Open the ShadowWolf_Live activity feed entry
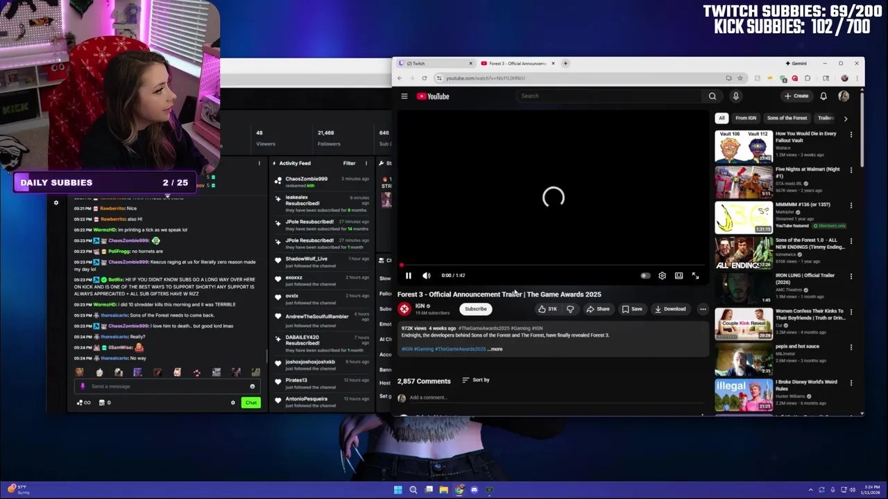The width and height of the screenshot is (888, 499). [322, 261]
